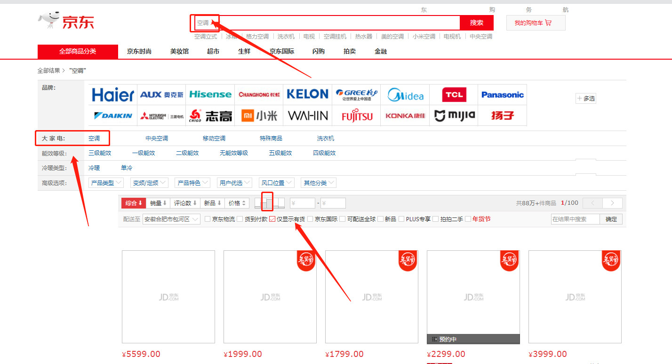The image size is (672, 364).
Task: Go to 美妆馆 nav item
Action: pos(179,51)
